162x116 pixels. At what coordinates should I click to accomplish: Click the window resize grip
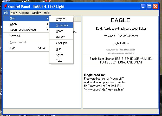point(157,112)
